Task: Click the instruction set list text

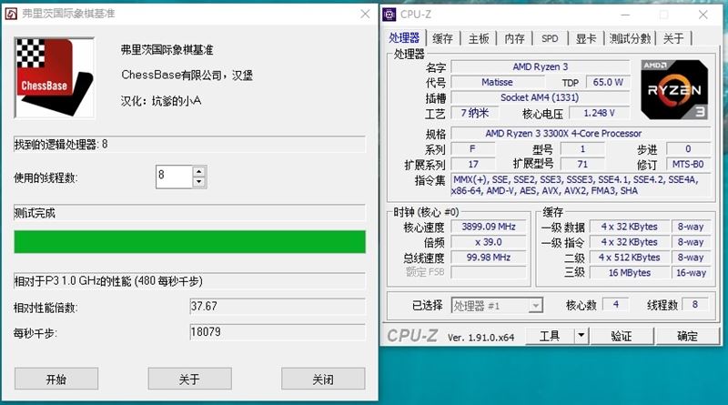Action: (x=576, y=185)
